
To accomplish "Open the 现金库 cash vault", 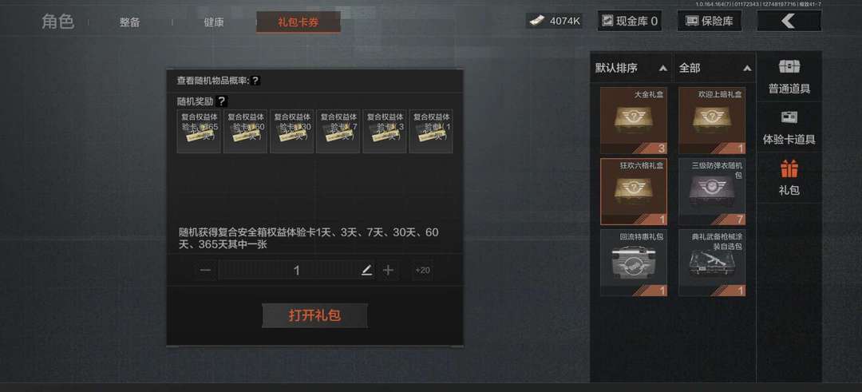I will click(x=630, y=21).
